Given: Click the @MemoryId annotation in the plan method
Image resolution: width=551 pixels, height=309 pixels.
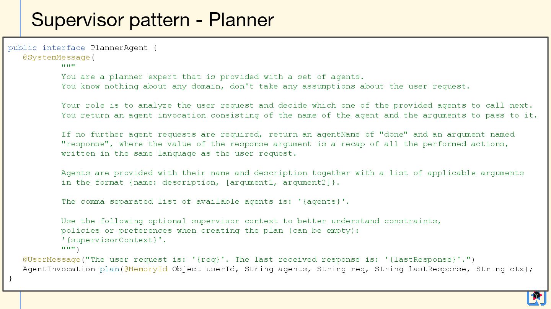Looking at the screenshot, I should [x=146, y=269].
